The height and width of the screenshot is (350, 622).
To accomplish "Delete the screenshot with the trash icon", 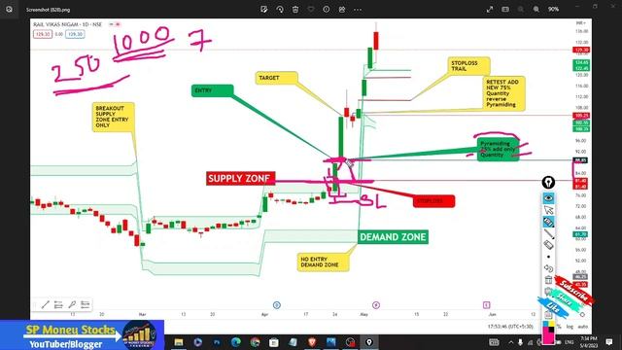I will coord(295,9).
